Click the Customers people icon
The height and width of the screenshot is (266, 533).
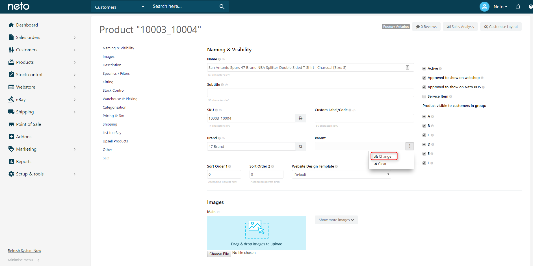coord(11,50)
